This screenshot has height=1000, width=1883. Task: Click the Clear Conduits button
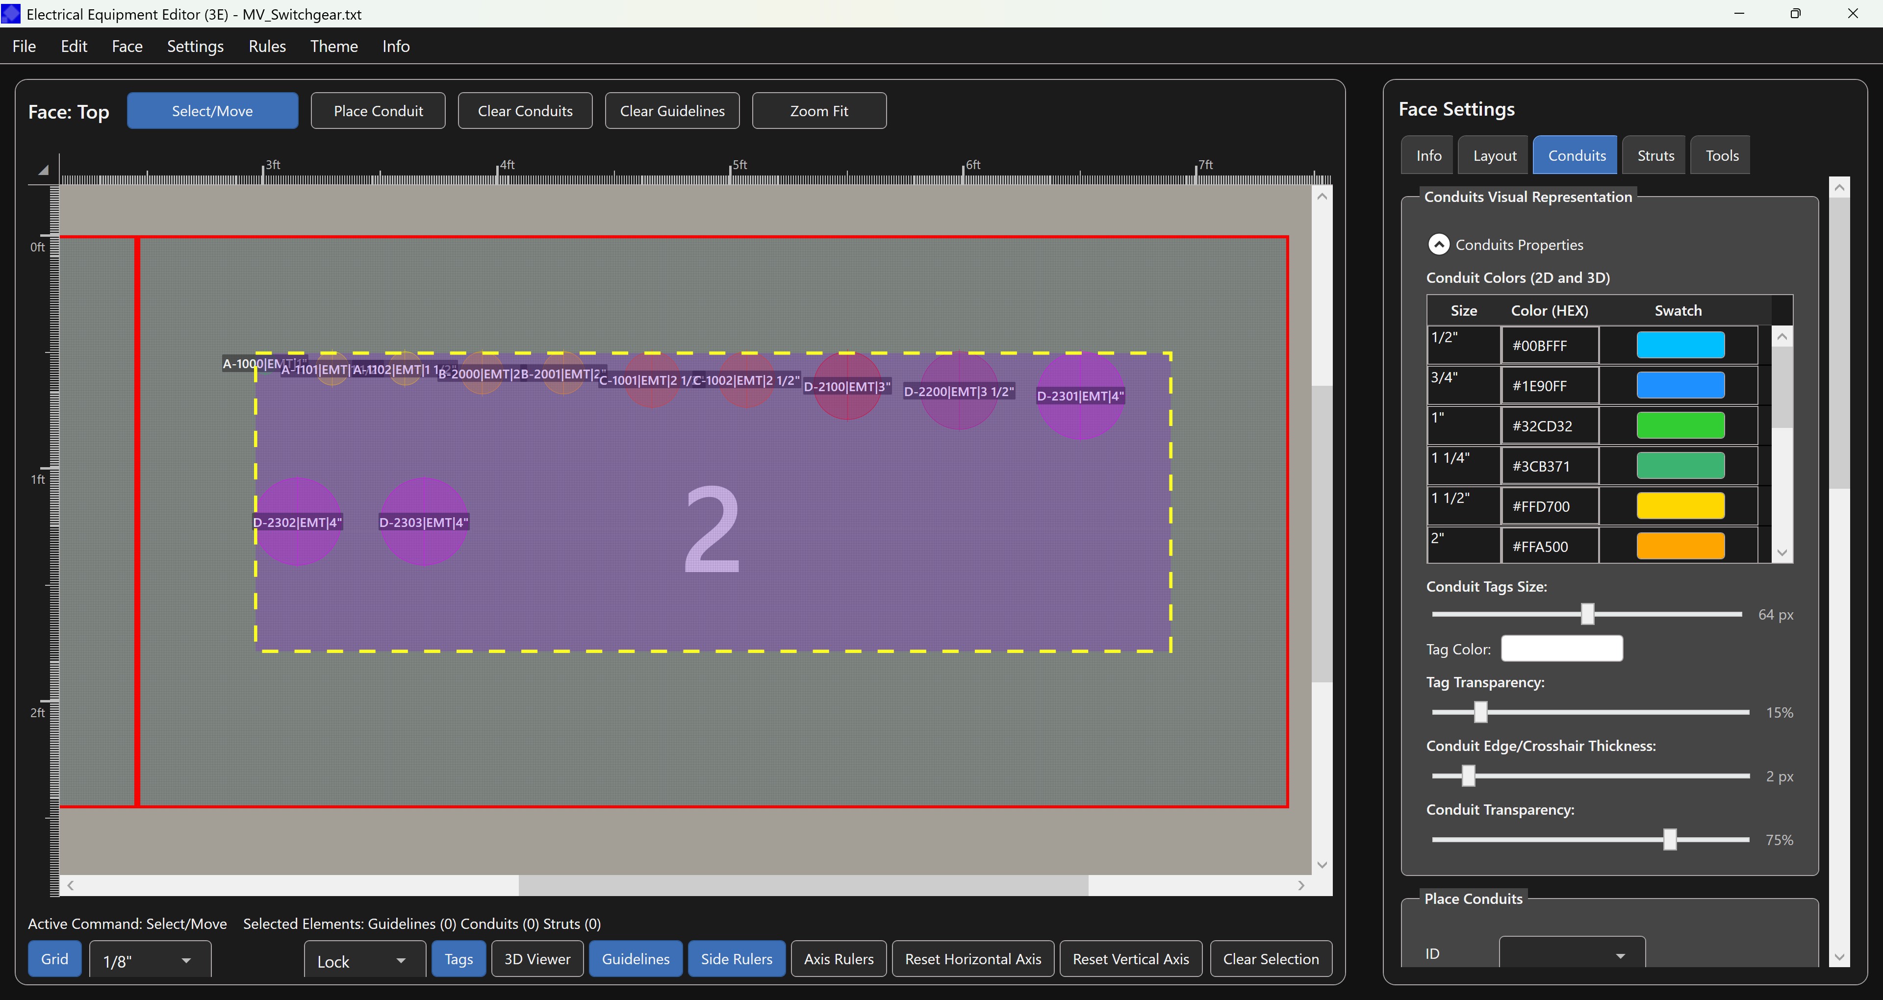coord(525,111)
